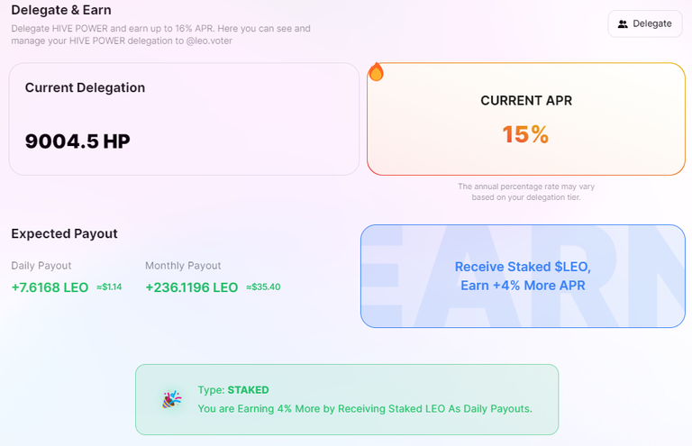Screen dimensions: 692x446
Task: Click the Delegate button
Action: pos(645,23)
